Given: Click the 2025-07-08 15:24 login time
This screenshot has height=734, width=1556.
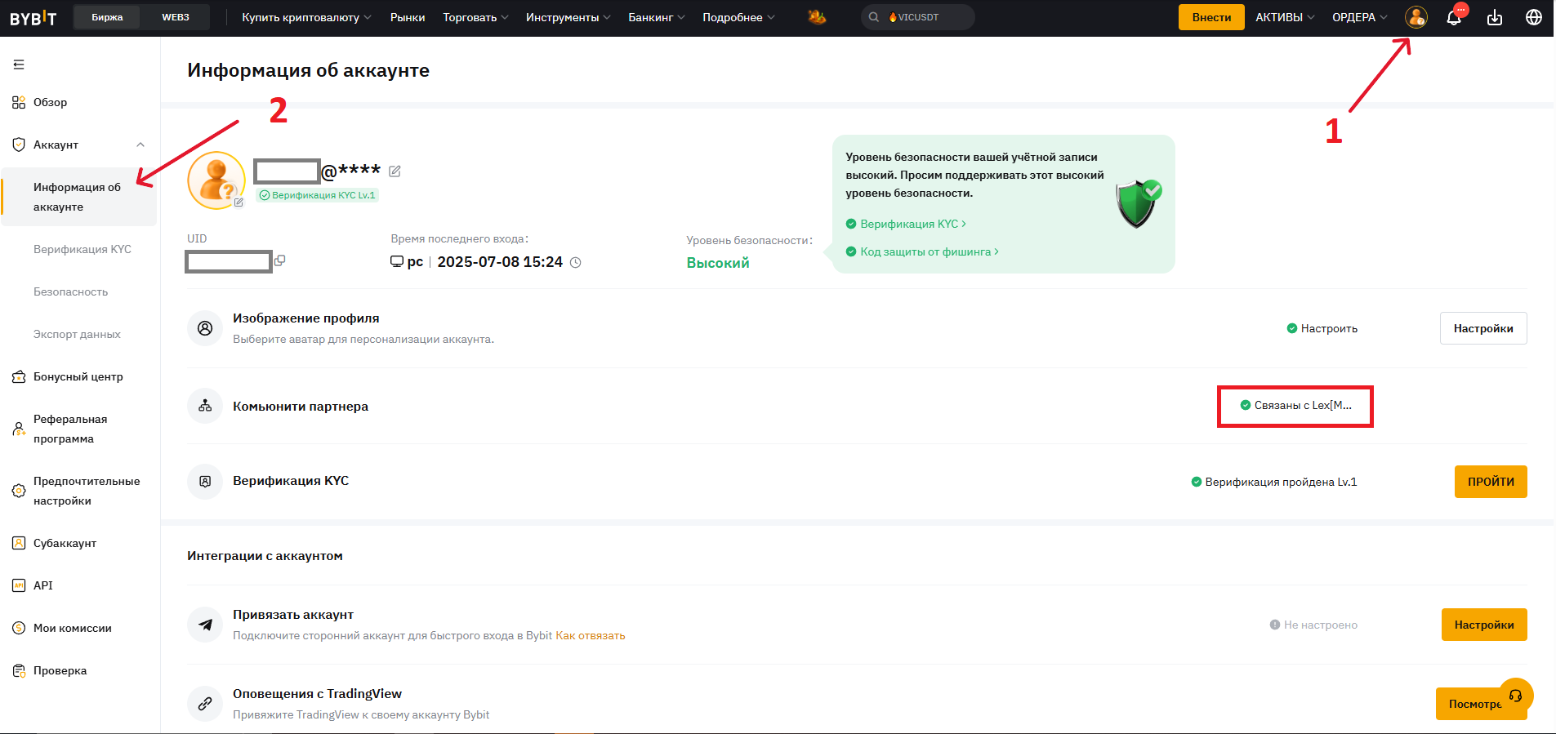Looking at the screenshot, I should [x=500, y=262].
